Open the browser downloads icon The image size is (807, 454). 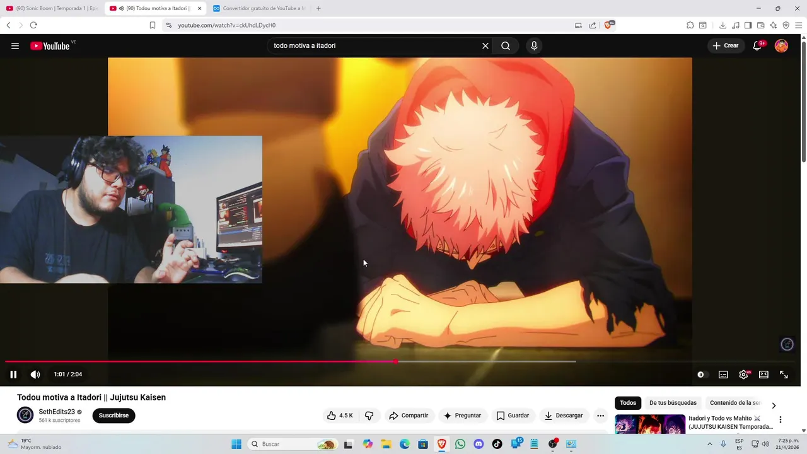(x=723, y=25)
